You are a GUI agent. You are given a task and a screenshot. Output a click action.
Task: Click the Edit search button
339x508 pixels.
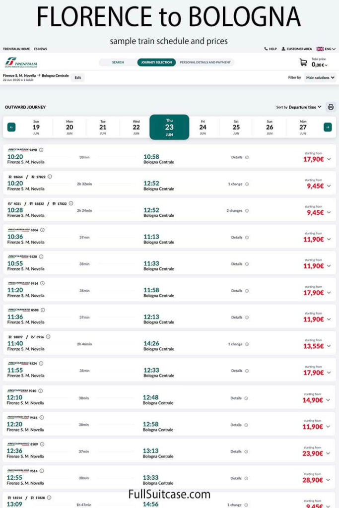coord(77,77)
